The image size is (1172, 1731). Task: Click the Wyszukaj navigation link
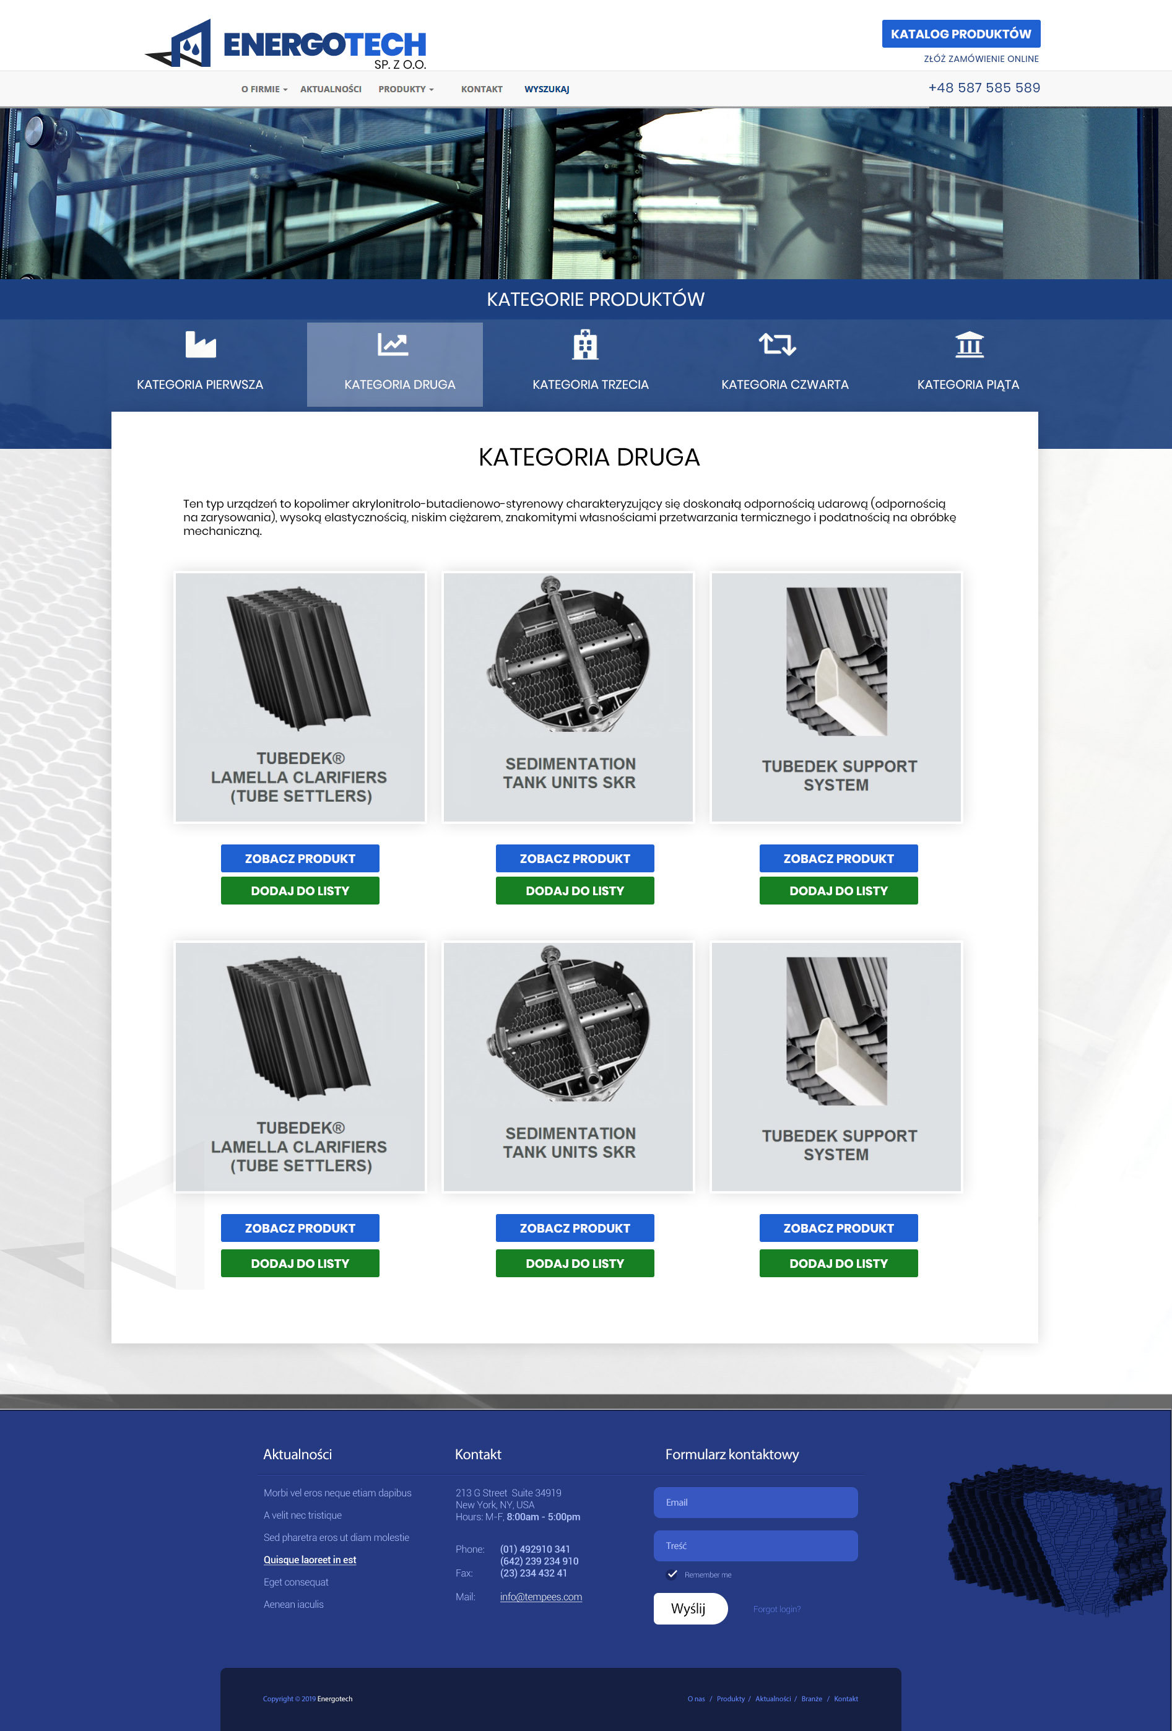pos(546,89)
